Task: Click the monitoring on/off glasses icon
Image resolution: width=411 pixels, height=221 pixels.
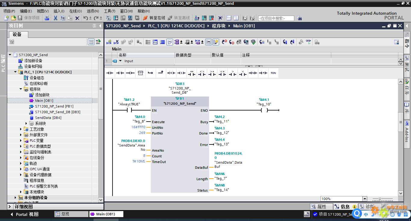Action: tap(308, 42)
